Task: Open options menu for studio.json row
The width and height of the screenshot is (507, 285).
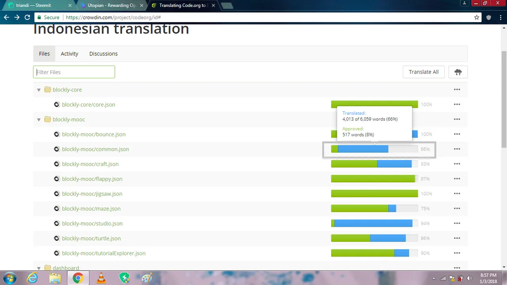Action: coord(457,224)
